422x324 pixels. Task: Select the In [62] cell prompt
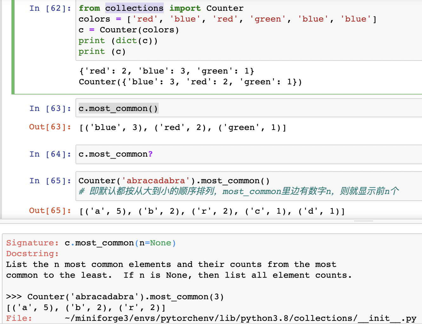[x=50, y=8]
